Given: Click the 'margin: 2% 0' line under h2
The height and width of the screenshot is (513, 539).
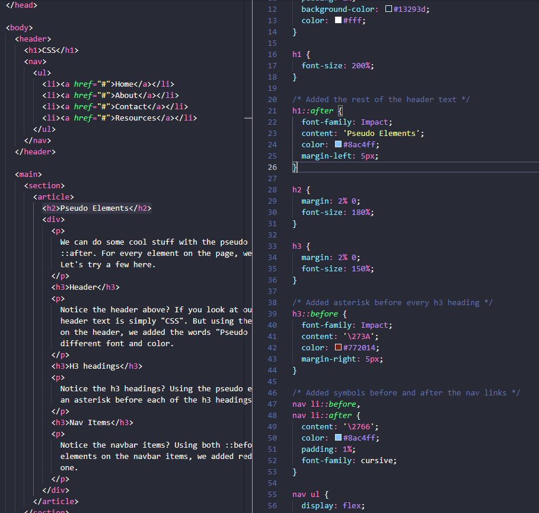Looking at the screenshot, I should pos(331,201).
